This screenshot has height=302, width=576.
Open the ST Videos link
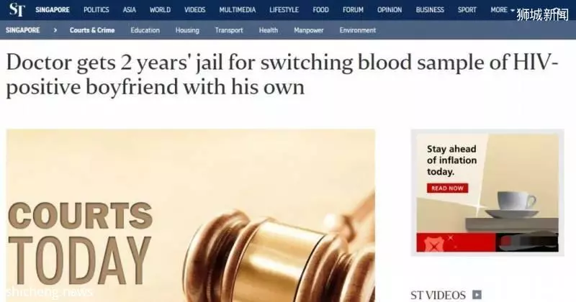[x=438, y=295]
